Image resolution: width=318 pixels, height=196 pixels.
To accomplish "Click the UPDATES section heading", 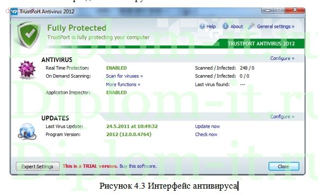I will 55,118.
